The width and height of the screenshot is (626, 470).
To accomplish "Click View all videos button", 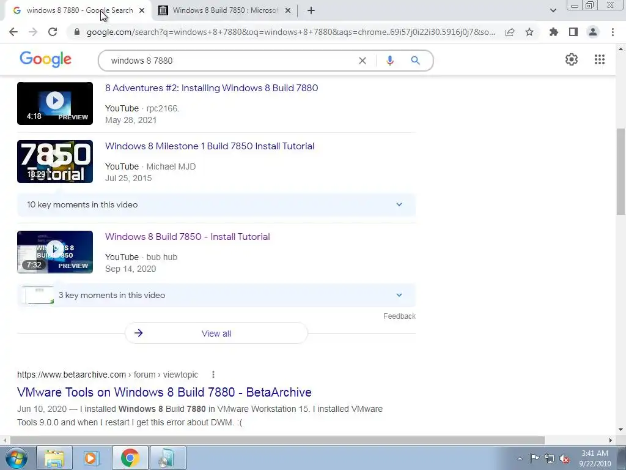I will coord(216,334).
